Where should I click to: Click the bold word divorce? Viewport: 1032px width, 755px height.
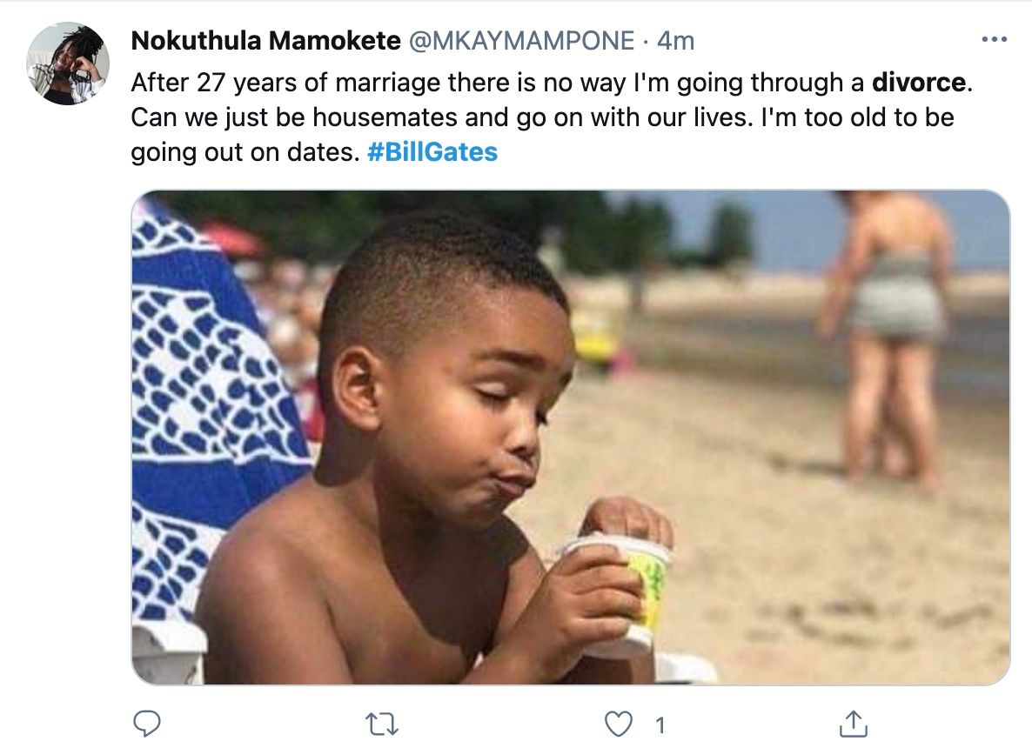tap(919, 83)
